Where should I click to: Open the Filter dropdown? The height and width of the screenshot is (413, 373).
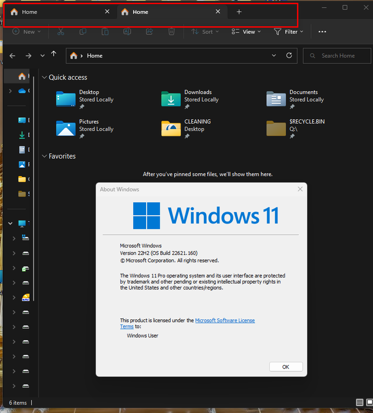click(289, 31)
